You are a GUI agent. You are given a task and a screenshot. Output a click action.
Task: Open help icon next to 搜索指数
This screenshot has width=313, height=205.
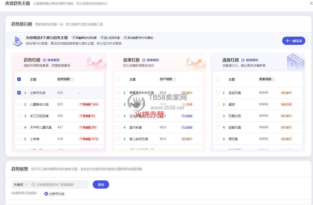[x=273, y=79]
